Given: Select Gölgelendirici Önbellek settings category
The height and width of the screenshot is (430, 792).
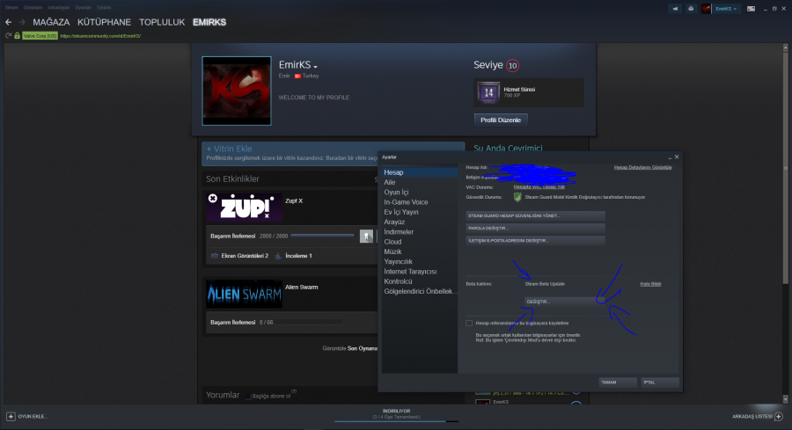Looking at the screenshot, I should pos(420,291).
